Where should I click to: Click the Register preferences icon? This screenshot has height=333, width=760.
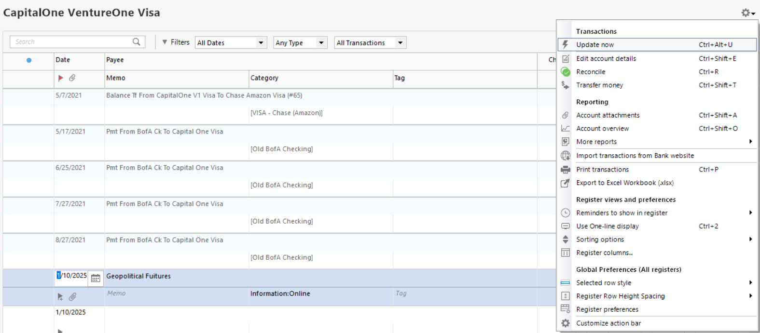coord(566,309)
